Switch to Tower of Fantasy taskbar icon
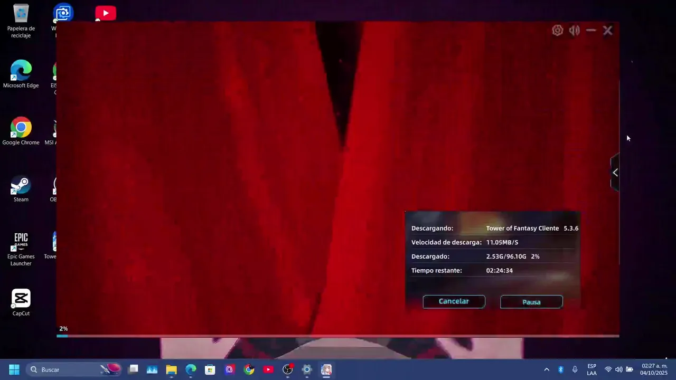Viewport: 676px width, 380px height. [326, 369]
